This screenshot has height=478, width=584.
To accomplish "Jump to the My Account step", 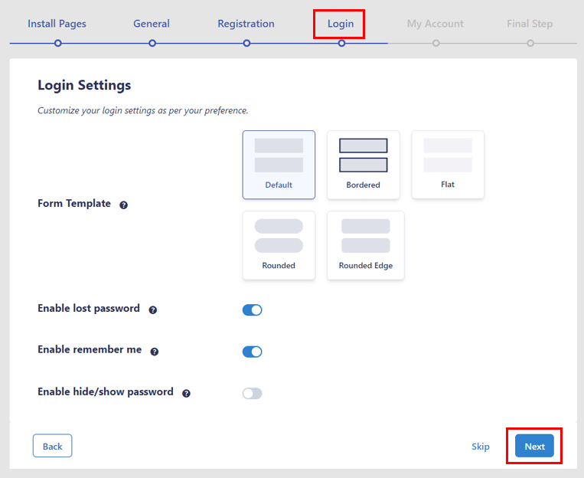I will pyautogui.click(x=436, y=24).
